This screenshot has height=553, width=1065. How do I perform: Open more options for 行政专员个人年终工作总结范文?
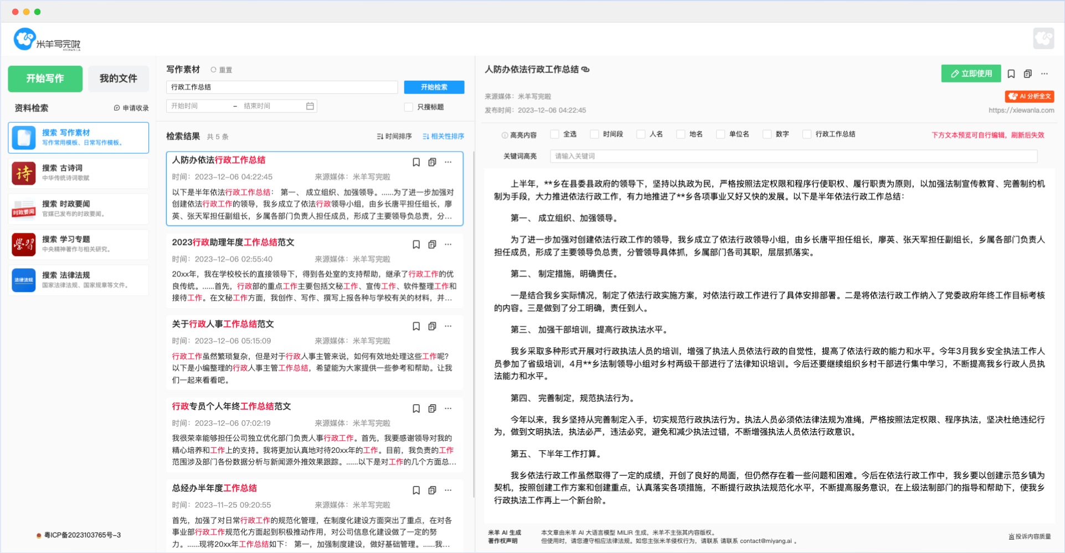point(448,408)
